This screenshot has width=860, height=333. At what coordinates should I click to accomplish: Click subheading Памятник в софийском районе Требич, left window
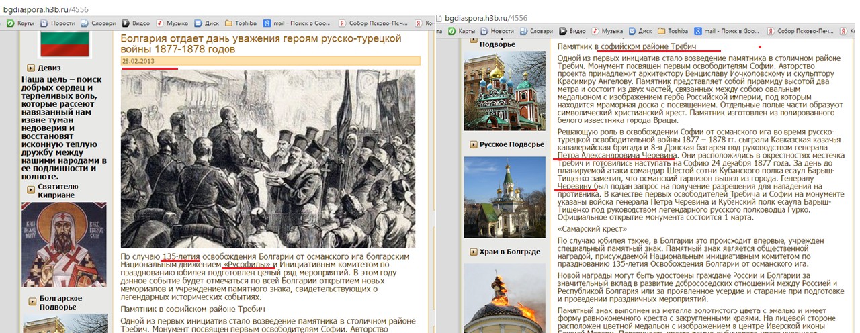coord(193,308)
